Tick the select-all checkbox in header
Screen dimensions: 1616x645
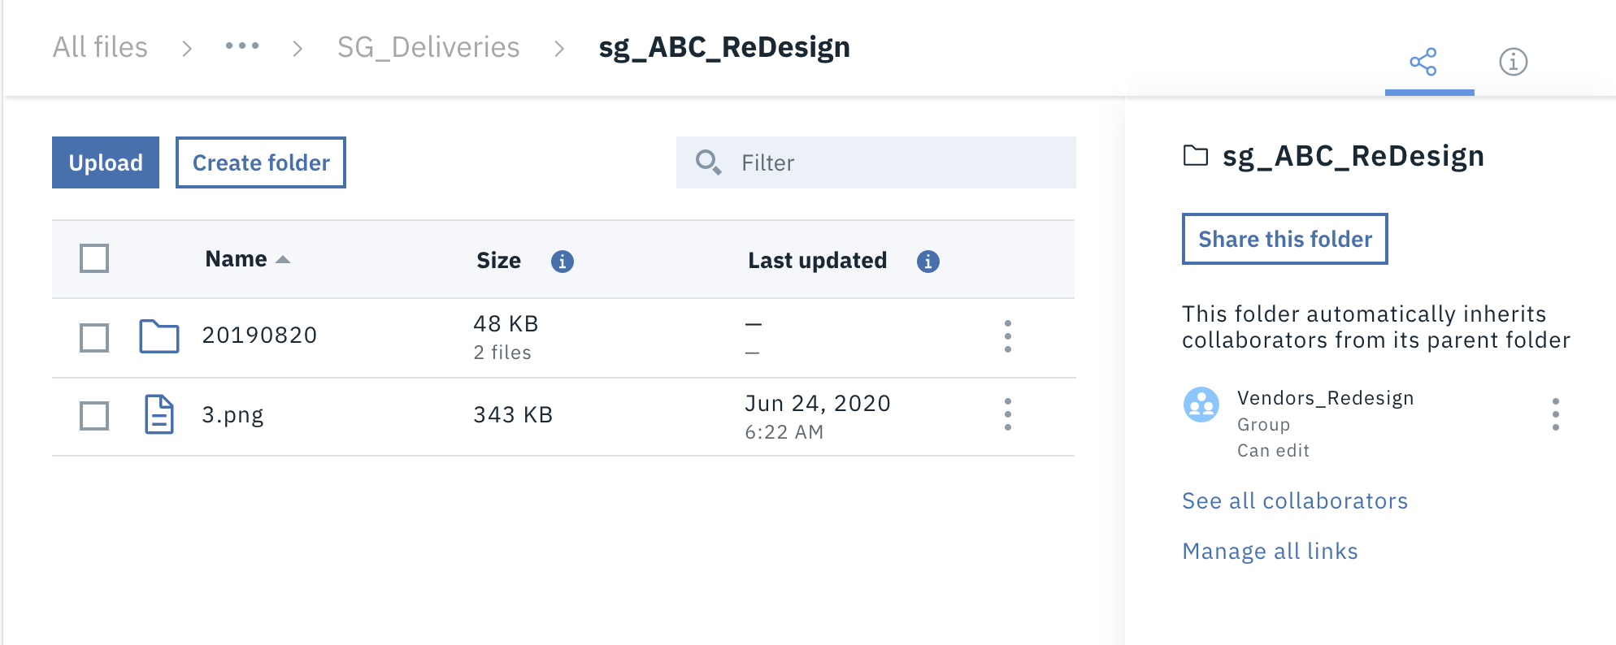click(x=94, y=258)
